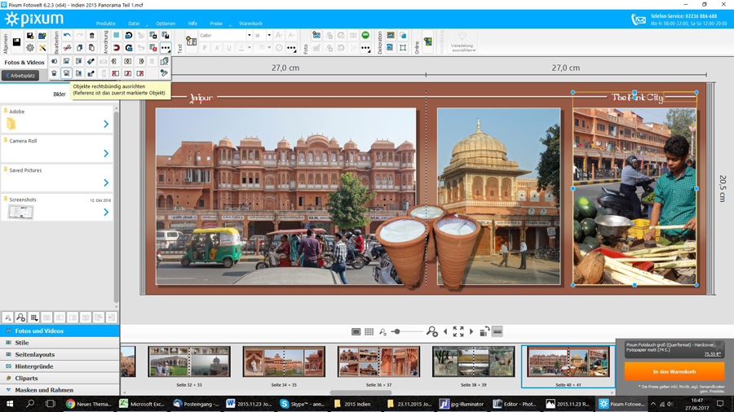734x412 pixels.
Task: Click the grid overview icon below canvas
Action: [x=369, y=332]
